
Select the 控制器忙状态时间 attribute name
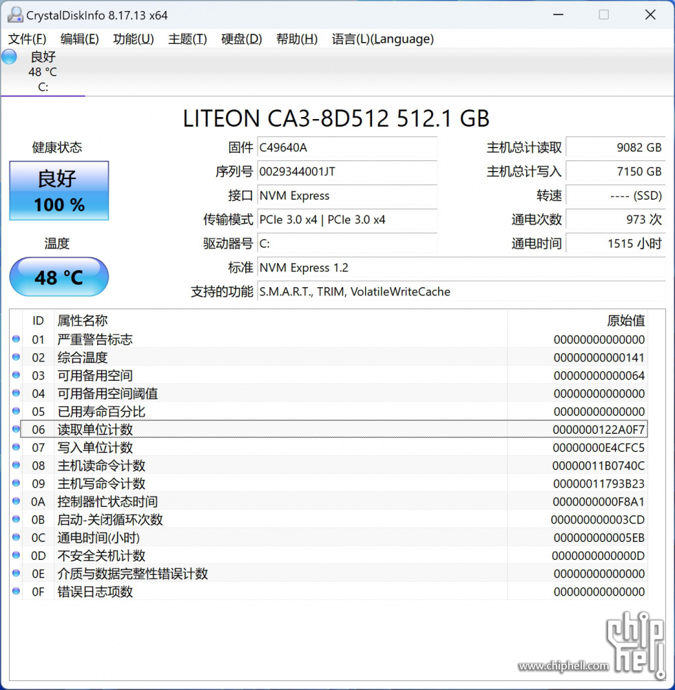pos(107,501)
